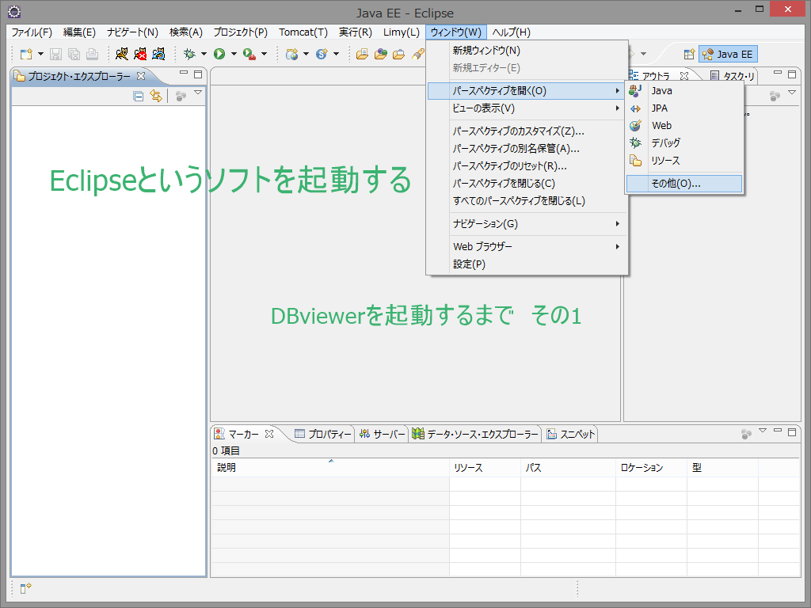Viewport: 811px width, 608px height.
Task: Select the Web perspective in submenu
Action: point(684,126)
